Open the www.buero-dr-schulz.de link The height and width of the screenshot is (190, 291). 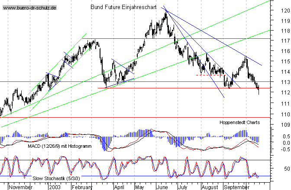pos(29,8)
